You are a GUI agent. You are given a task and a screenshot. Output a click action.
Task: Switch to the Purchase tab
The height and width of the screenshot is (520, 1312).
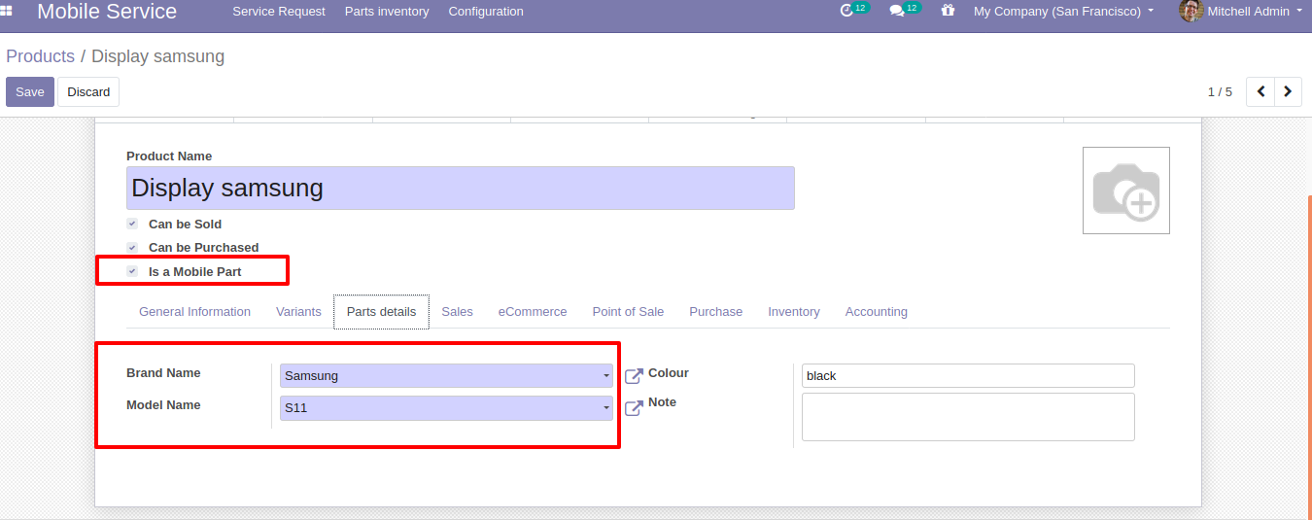[x=715, y=312]
